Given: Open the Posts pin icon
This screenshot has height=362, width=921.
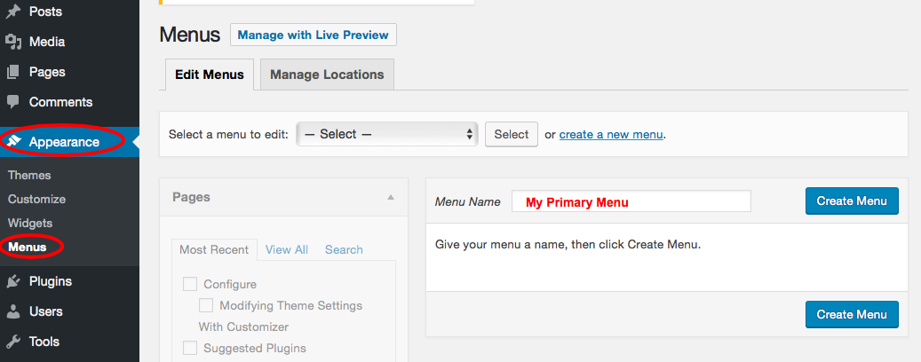Looking at the screenshot, I should click(x=13, y=12).
